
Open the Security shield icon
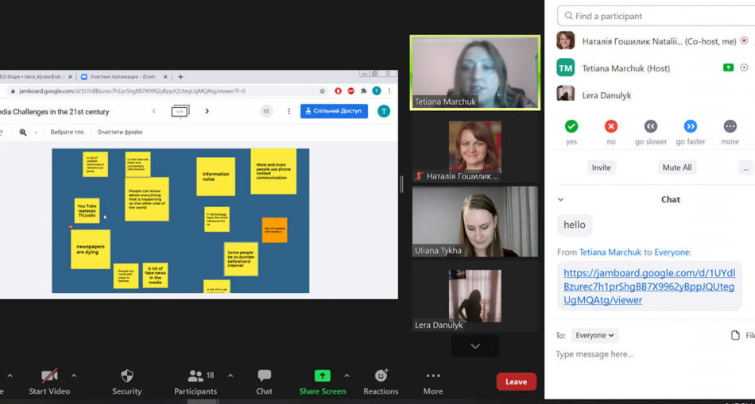[126, 375]
